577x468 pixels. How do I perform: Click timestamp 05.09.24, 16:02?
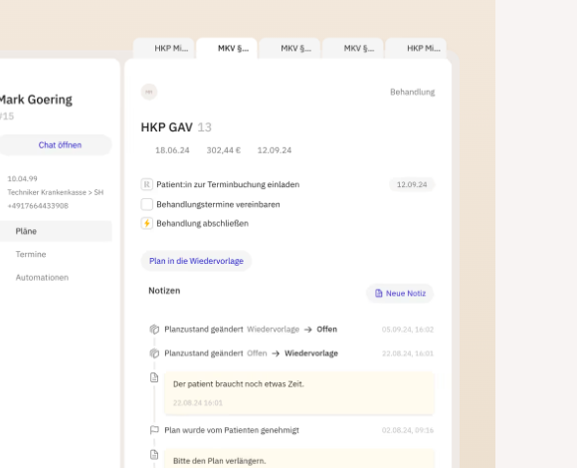click(407, 330)
